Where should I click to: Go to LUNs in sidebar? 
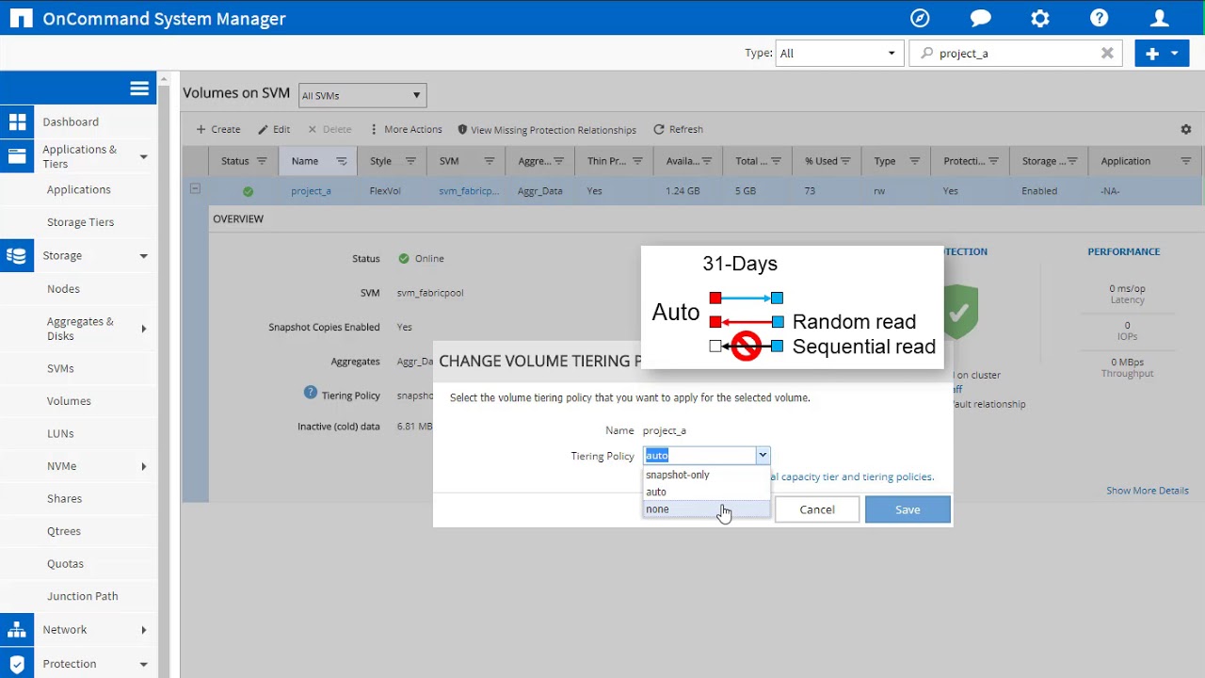[60, 433]
